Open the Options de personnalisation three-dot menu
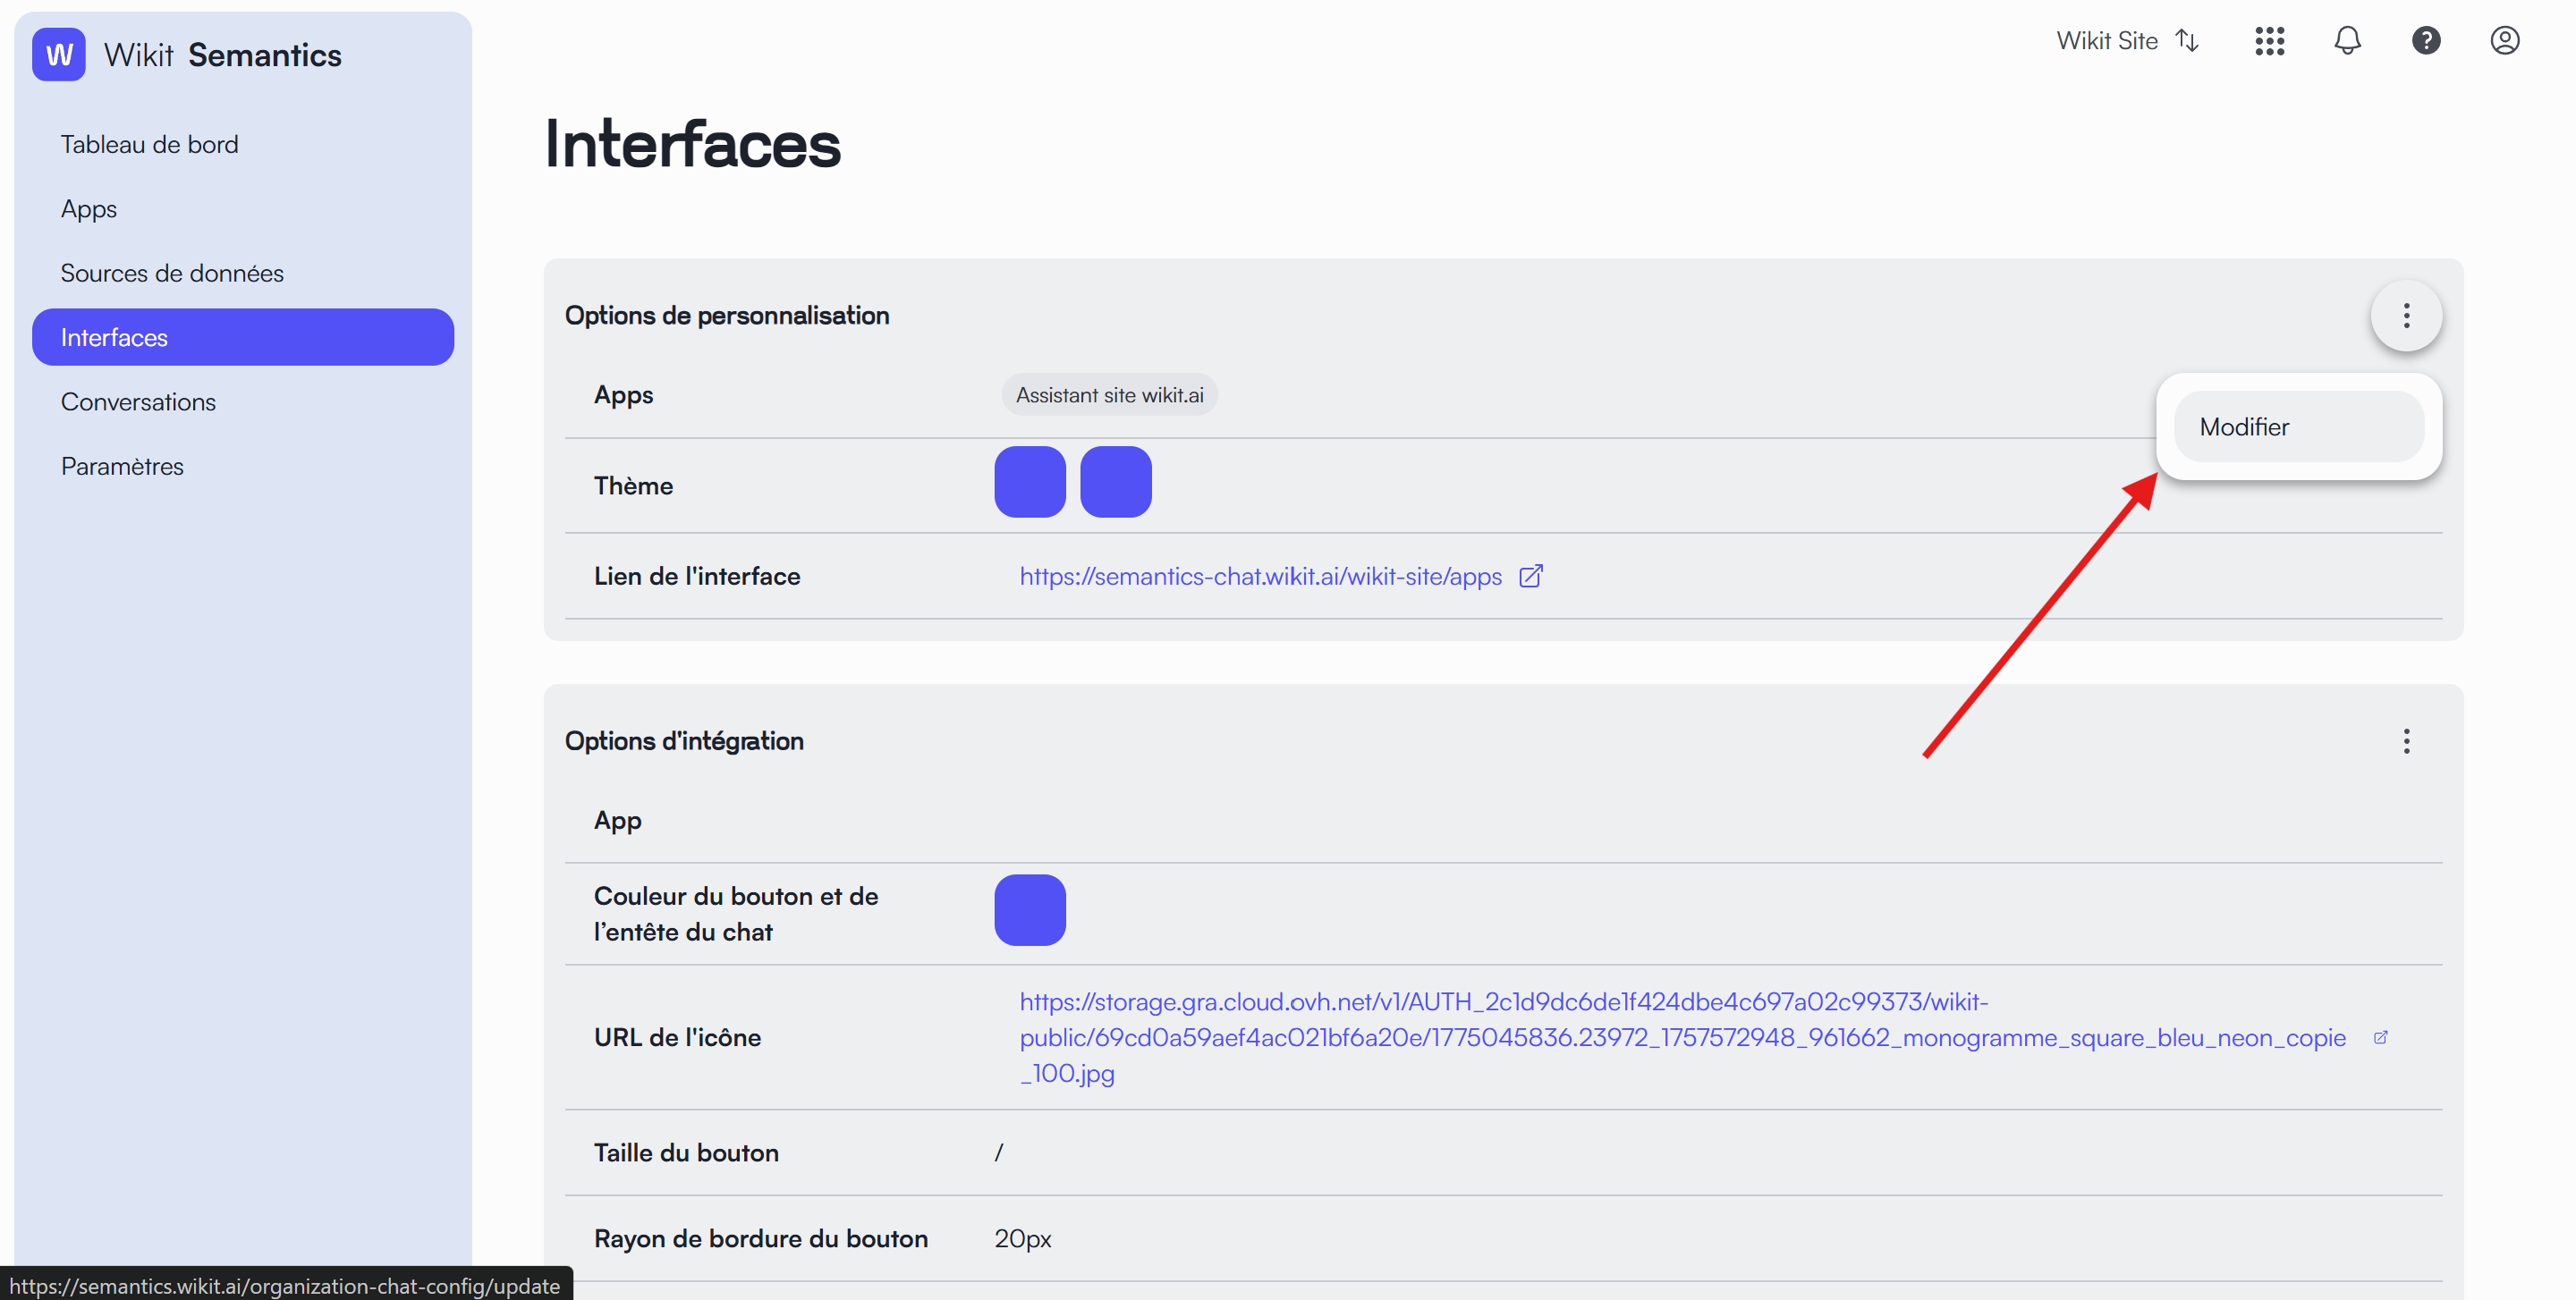2576x1300 pixels. 2406,316
